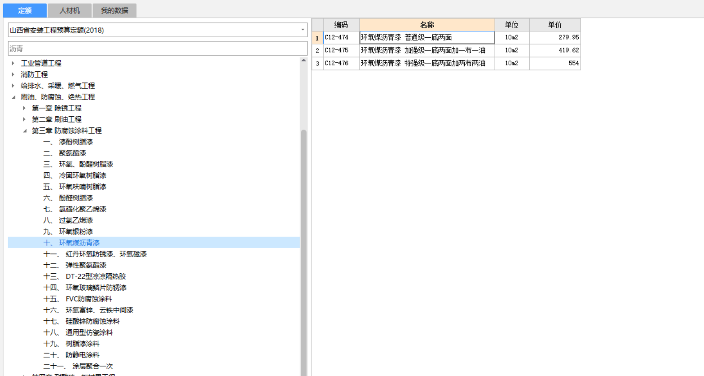
Task: Collapse the 刷油、防腐蚀、绝热工程 node
Action: pyautogui.click(x=13, y=97)
